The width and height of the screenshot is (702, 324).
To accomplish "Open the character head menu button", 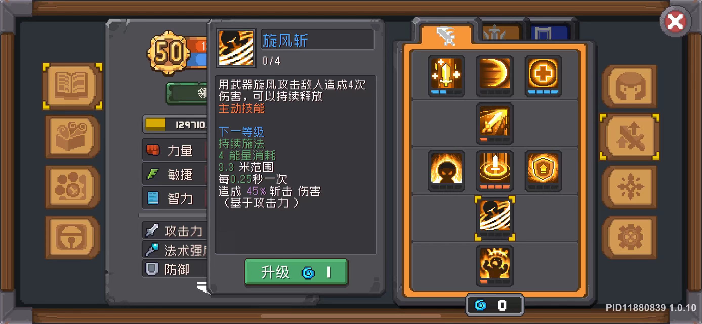I will tap(630, 86).
